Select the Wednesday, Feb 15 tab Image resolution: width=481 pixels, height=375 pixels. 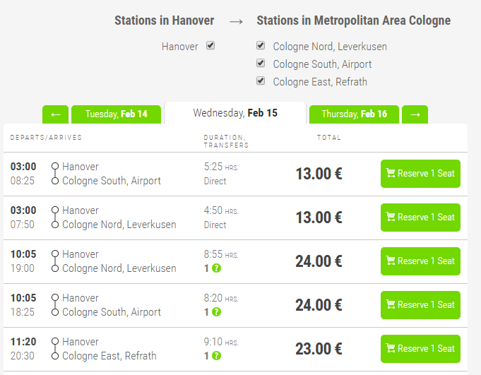coord(234,113)
